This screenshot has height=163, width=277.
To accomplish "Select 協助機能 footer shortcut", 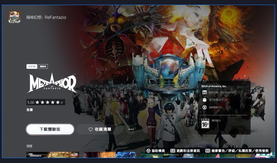I will point(158,151).
